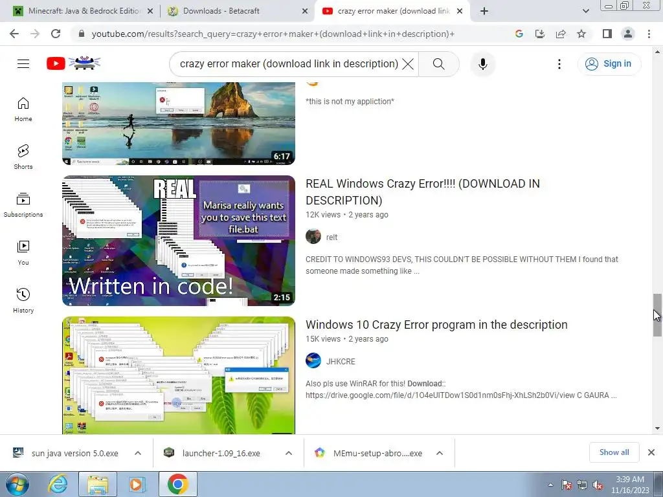Image resolution: width=663 pixels, height=497 pixels.
Task: Open Home in YouTube sidebar
Action: click(x=23, y=109)
